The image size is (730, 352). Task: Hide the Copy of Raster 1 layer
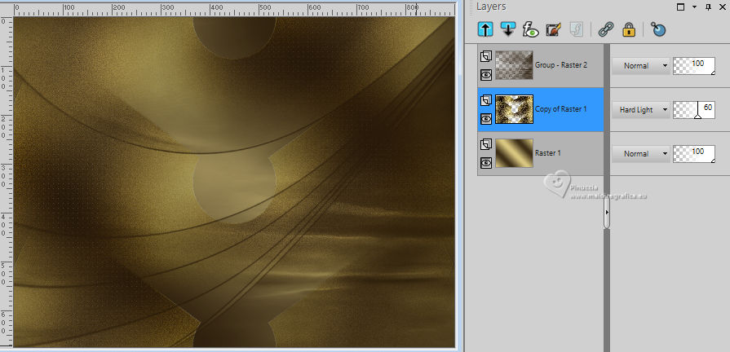(x=486, y=119)
